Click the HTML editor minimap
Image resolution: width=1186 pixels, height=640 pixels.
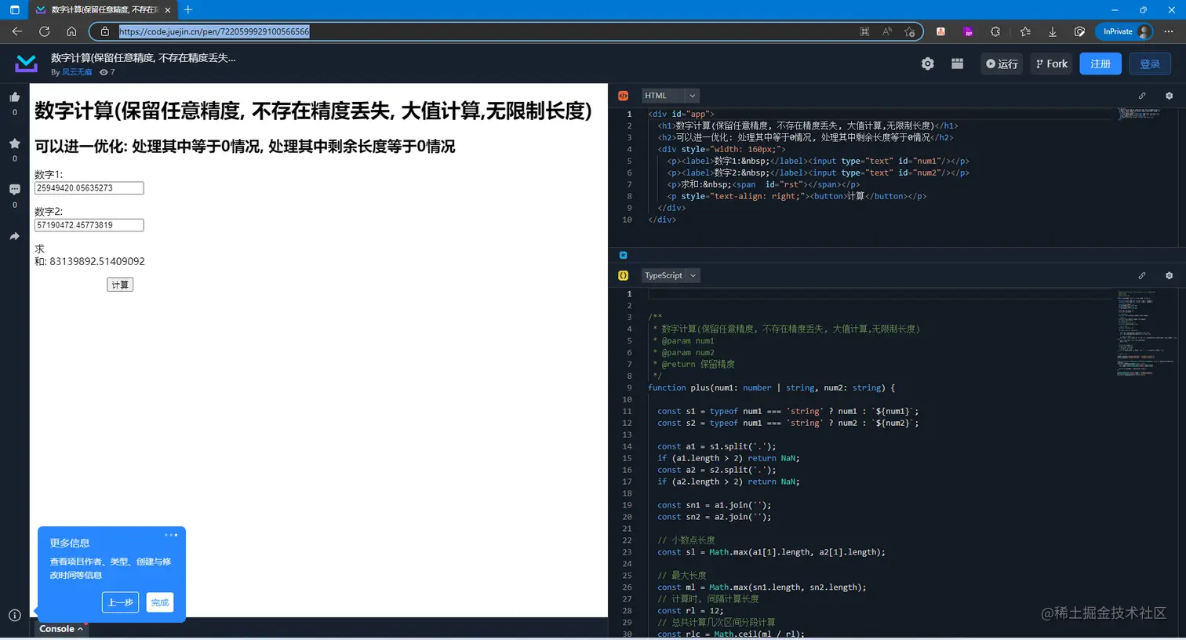[x=1140, y=113]
